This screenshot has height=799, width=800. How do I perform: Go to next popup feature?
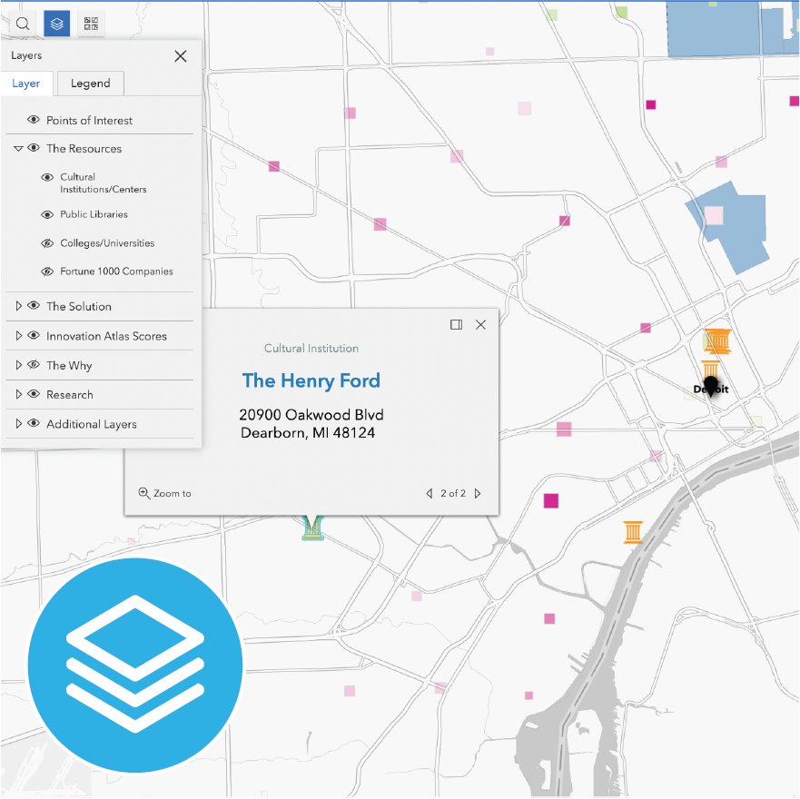(478, 493)
